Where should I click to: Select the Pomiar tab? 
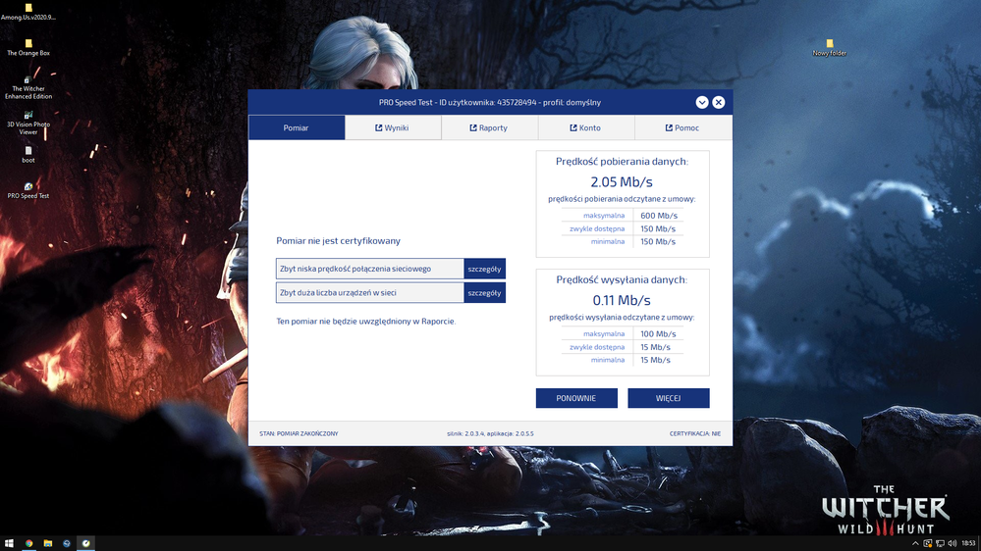297,127
